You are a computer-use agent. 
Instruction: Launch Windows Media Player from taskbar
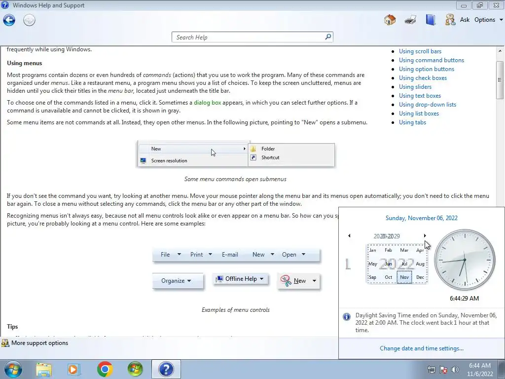pyautogui.click(x=74, y=369)
